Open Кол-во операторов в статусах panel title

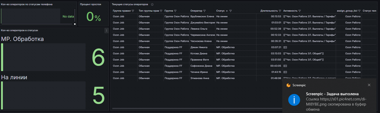click(x=20, y=30)
